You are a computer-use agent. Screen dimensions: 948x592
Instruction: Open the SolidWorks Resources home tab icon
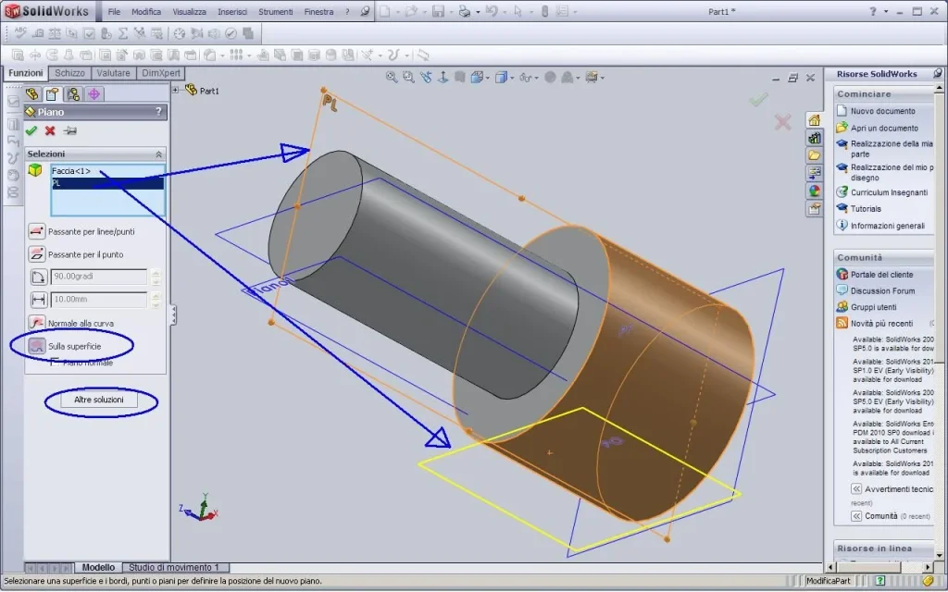815,120
